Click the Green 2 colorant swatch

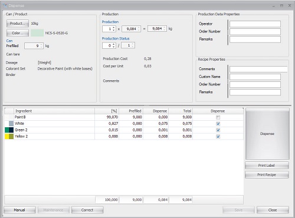point(9,130)
